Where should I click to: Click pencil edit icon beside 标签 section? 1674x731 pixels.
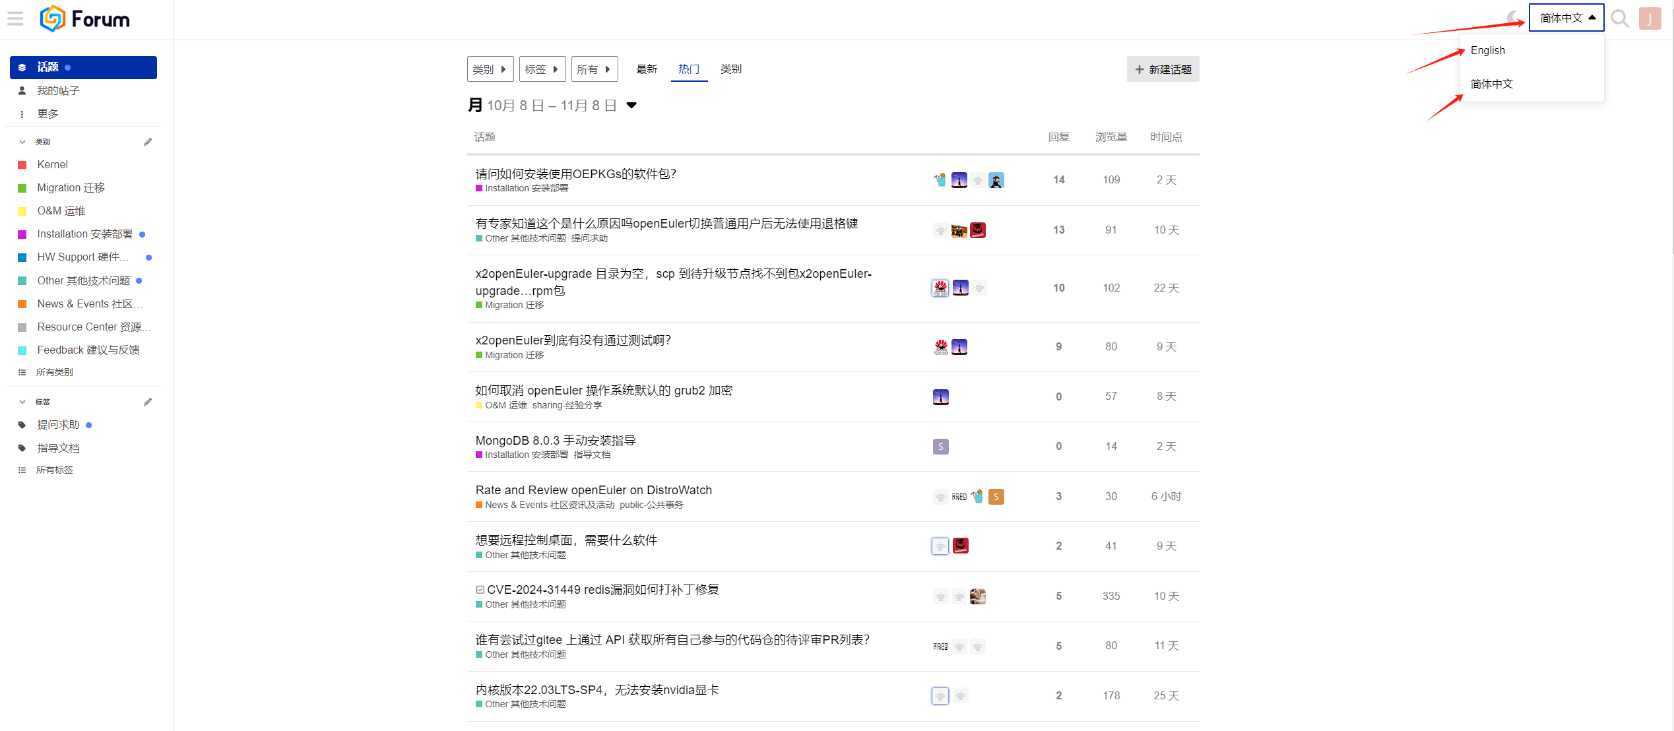pyautogui.click(x=148, y=402)
